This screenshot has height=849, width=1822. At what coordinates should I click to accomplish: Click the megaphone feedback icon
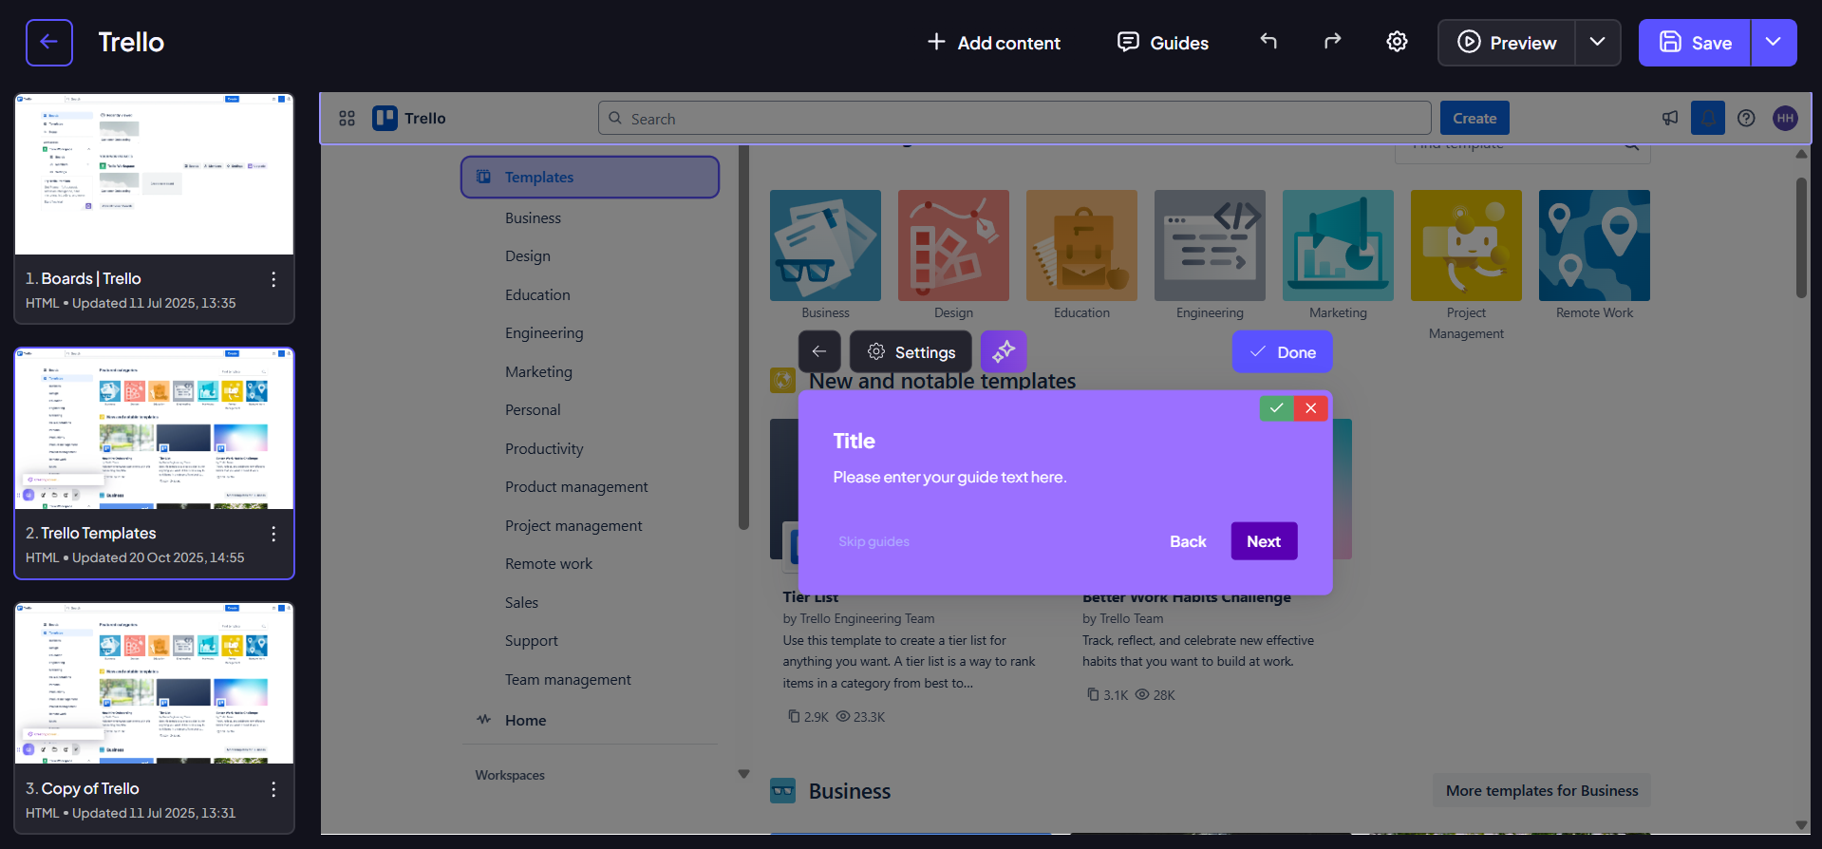pyautogui.click(x=1670, y=119)
